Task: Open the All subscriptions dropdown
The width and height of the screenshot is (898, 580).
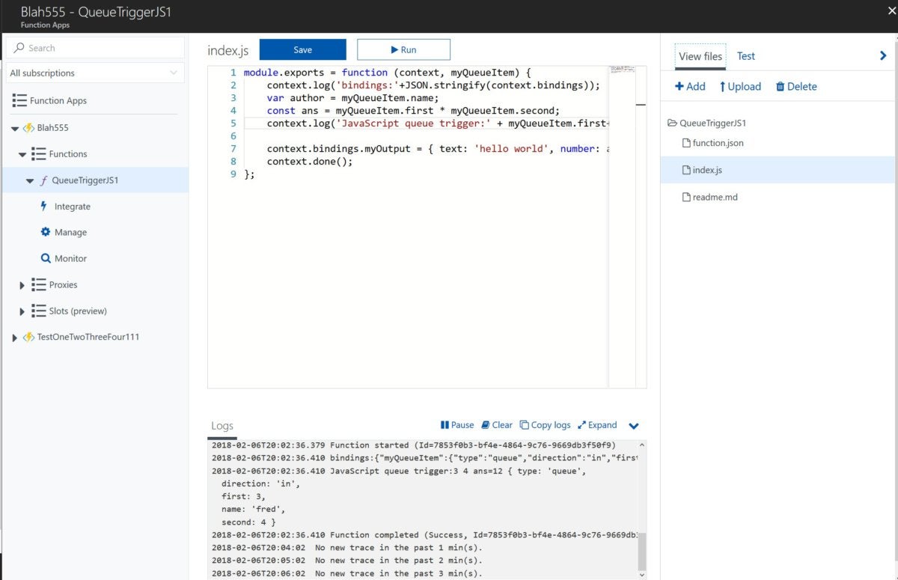Action: (x=94, y=73)
